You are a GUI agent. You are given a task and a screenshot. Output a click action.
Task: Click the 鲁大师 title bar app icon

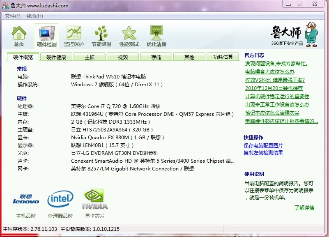pyautogui.click(x=5, y=5)
